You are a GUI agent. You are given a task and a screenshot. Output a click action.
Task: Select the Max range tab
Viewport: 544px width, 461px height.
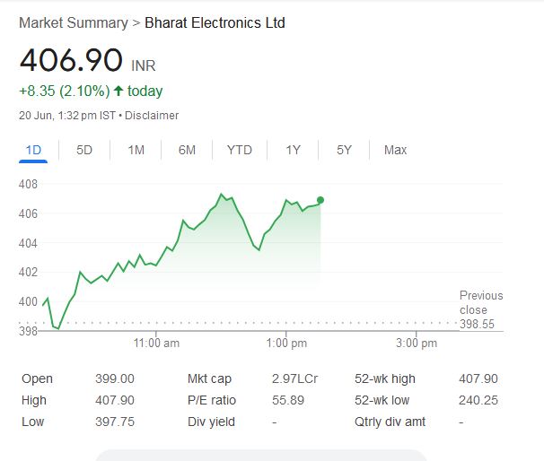coord(395,150)
